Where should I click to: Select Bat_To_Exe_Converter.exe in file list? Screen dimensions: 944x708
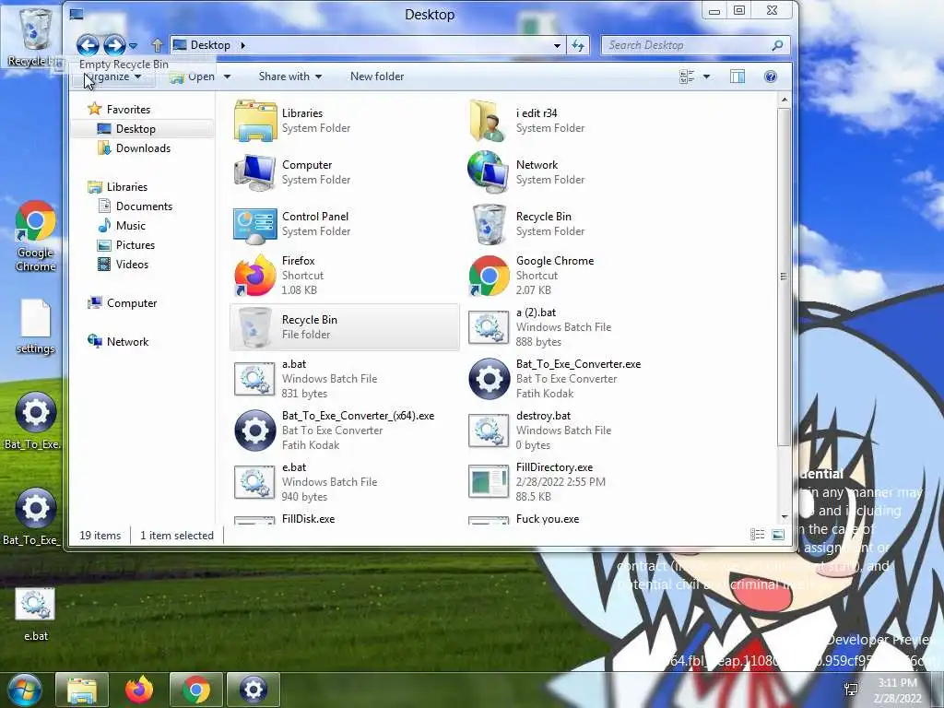(x=578, y=379)
